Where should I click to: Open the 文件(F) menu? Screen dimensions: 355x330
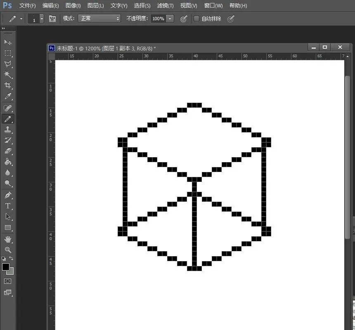tap(27, 6)
